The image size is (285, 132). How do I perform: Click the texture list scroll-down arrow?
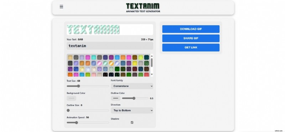[x=152, y=74]
